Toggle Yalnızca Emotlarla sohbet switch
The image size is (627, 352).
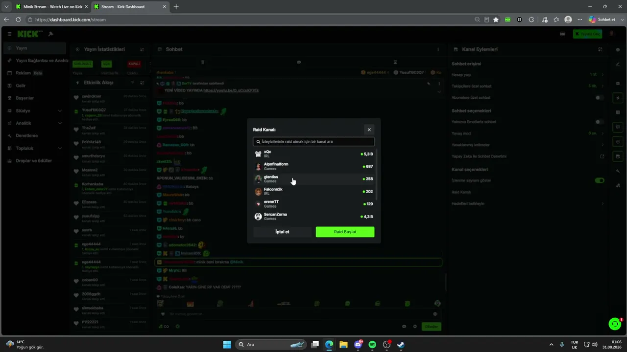(x=600, y=122)
